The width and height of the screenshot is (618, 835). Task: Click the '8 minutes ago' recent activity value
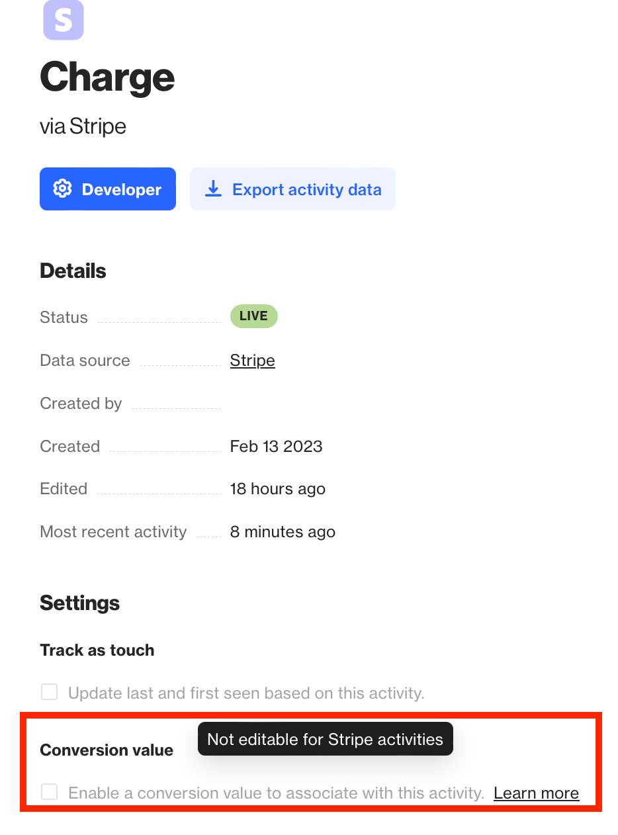[x=283, y=532]
